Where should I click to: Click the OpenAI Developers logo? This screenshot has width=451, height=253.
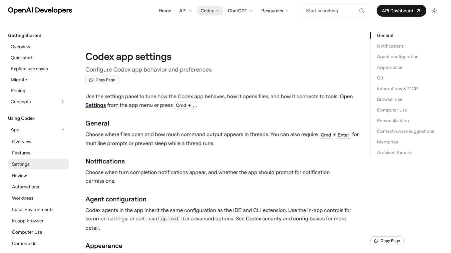[40, 10]
